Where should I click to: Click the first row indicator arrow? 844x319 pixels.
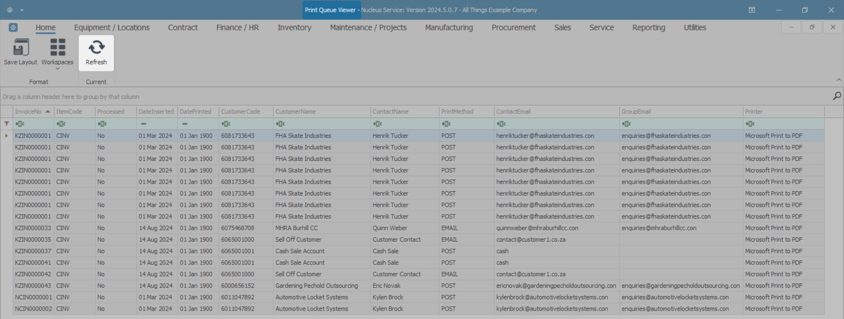click(6, 136)
